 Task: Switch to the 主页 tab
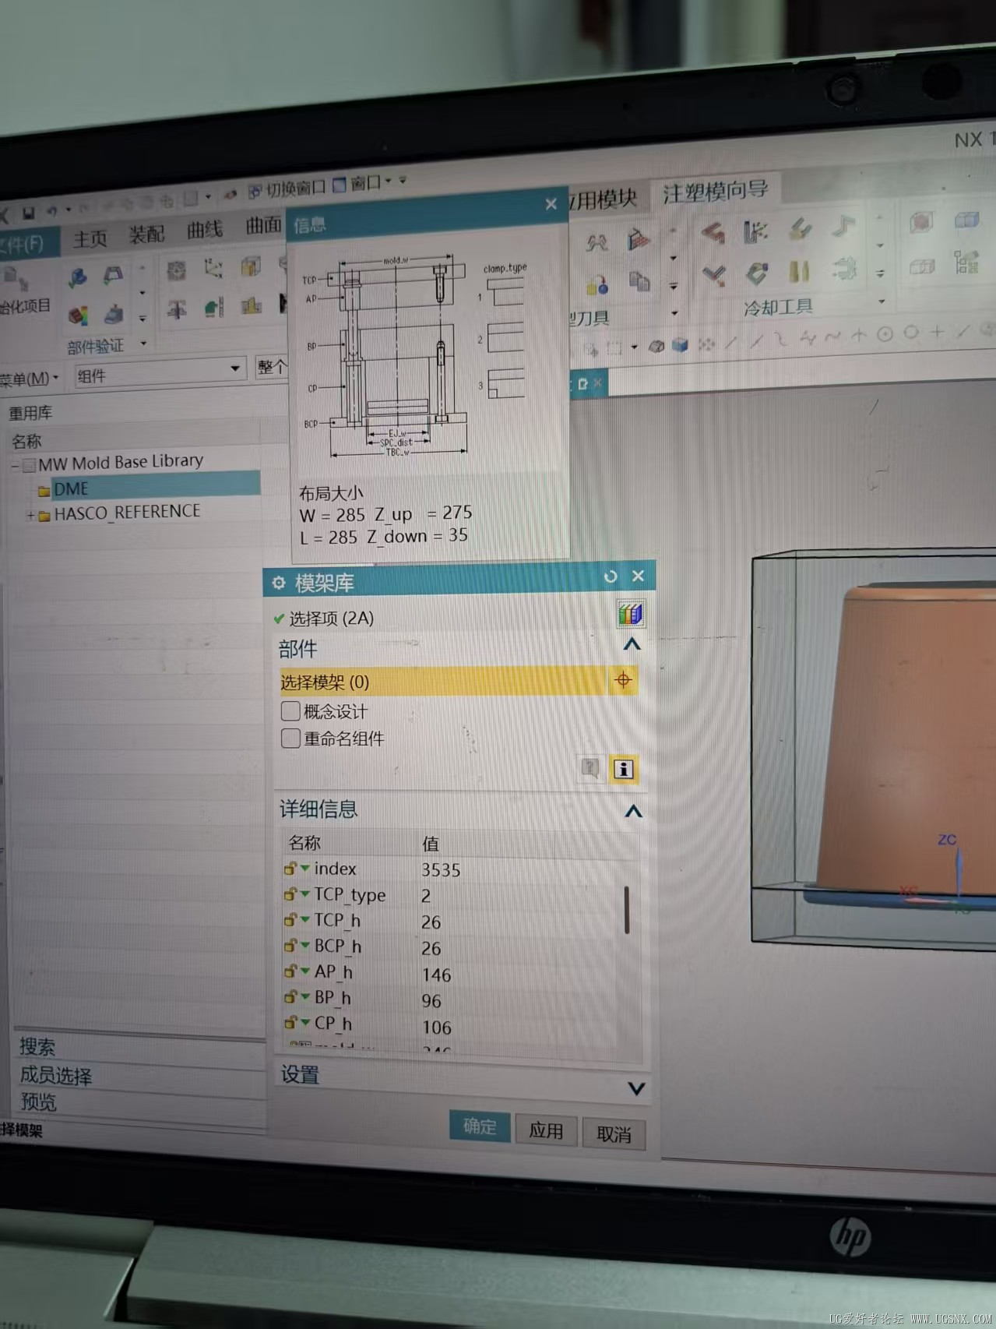point(90,238)
